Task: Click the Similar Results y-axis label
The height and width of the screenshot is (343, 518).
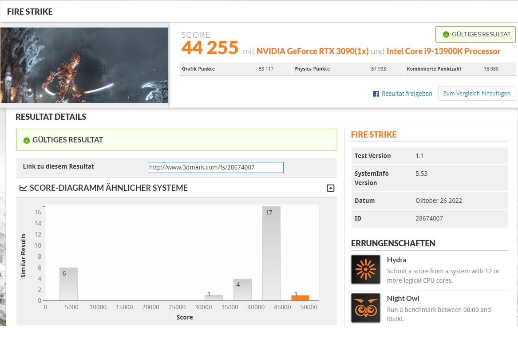Action: pos(23,256)
